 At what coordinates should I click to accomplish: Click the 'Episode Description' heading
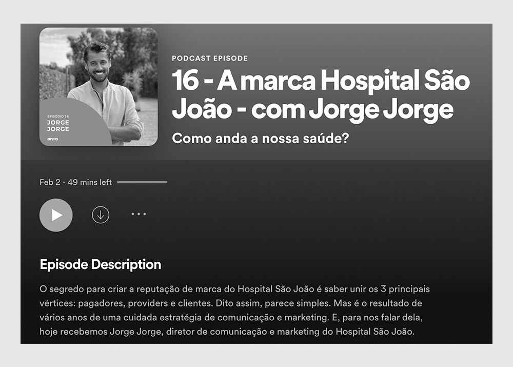coord(101,264)
